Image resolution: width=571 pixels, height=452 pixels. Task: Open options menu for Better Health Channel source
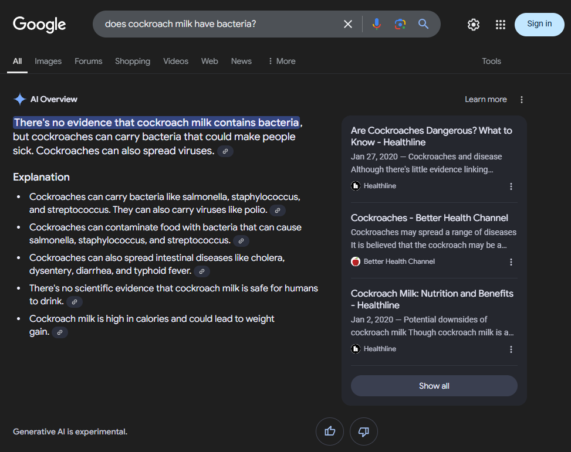pos(511,262)
